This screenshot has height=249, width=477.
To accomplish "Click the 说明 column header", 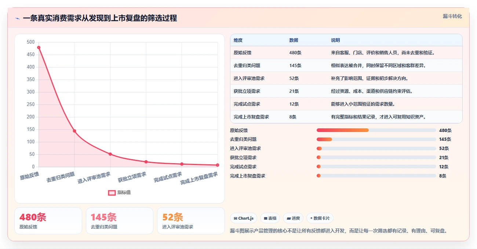I will (335, 40).
